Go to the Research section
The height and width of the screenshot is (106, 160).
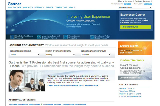pyautogui.click(x=39, y=7)
